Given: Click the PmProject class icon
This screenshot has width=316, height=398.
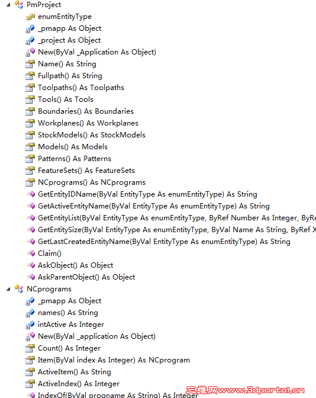Looking at the screenshot, I should coord(19,5).
